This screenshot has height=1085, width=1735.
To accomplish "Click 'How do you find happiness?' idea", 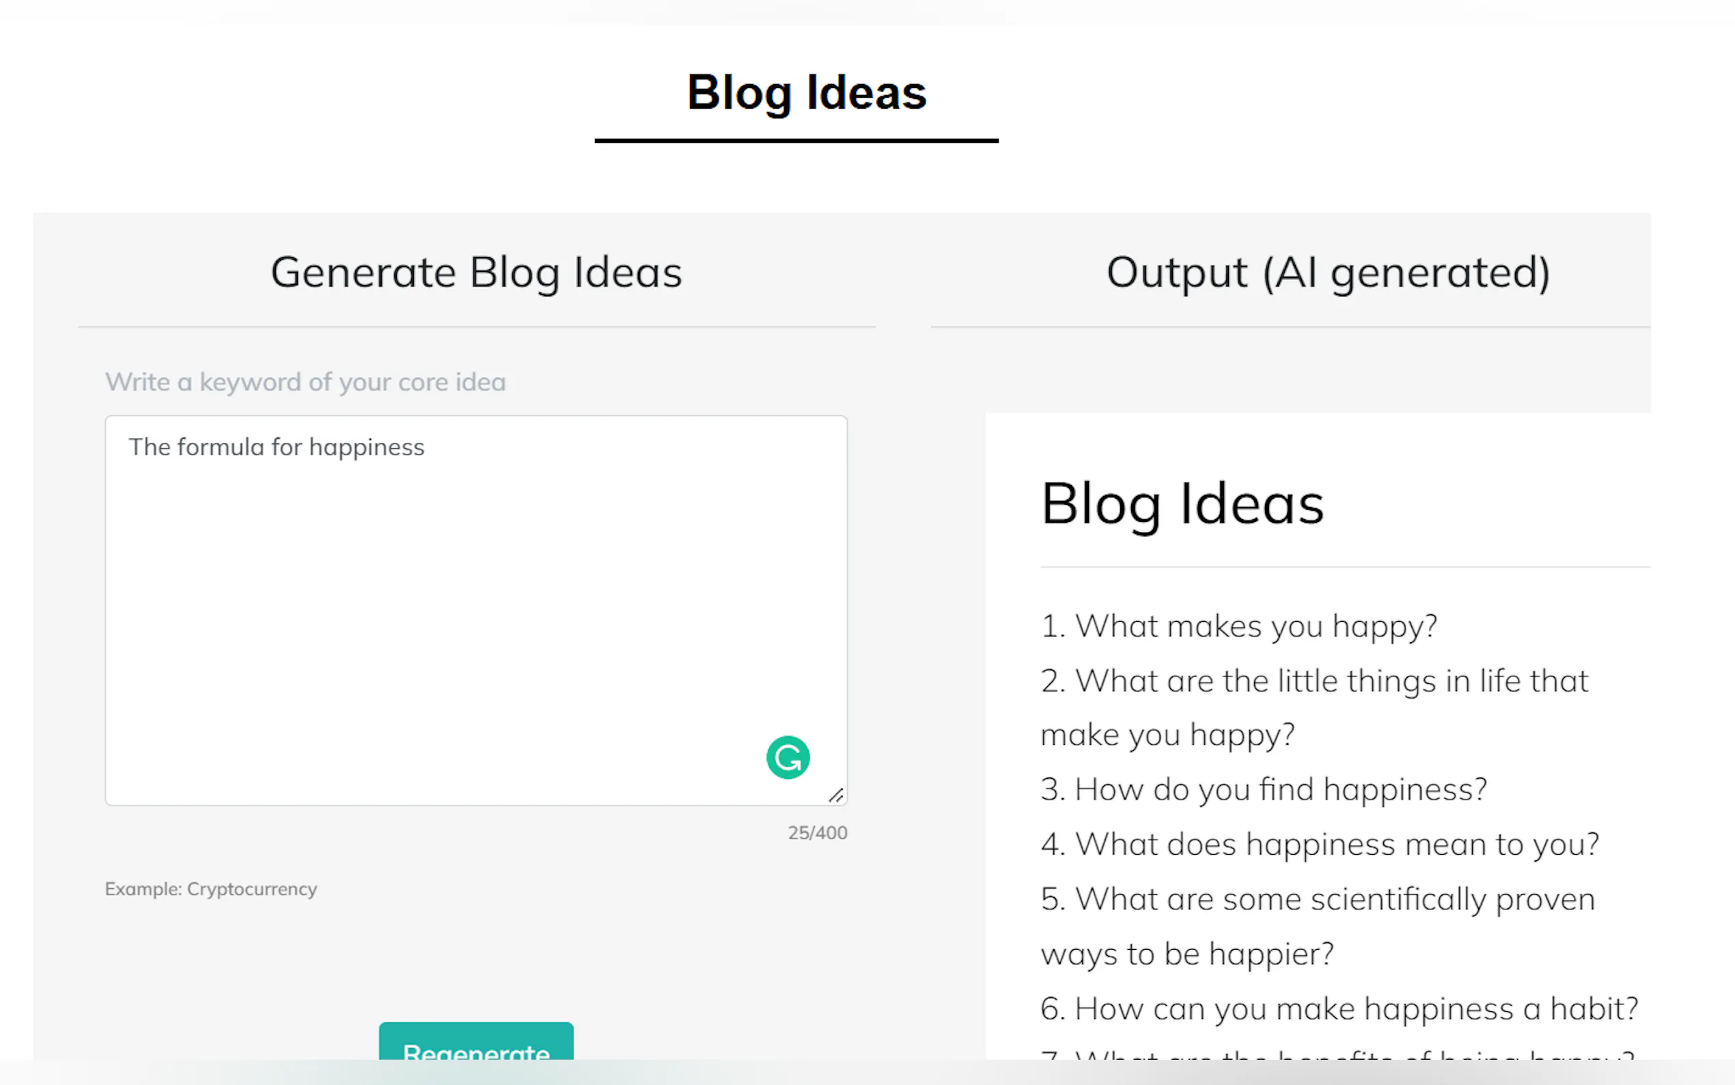I will [x=1264, y=789].
